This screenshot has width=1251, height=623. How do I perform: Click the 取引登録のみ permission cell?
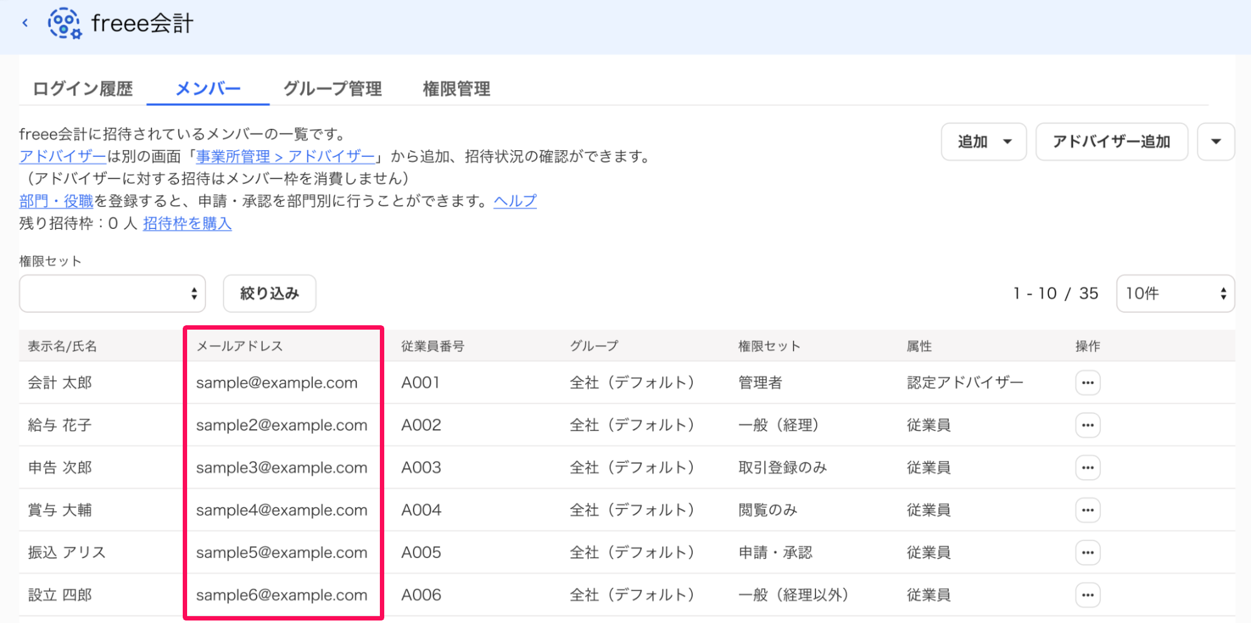pos(782,468)
